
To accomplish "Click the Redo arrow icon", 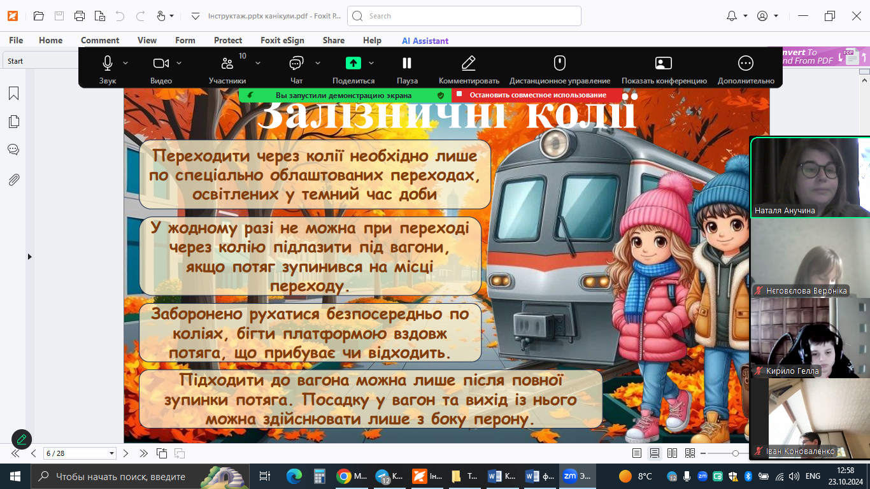I will (x=141, y=16).
